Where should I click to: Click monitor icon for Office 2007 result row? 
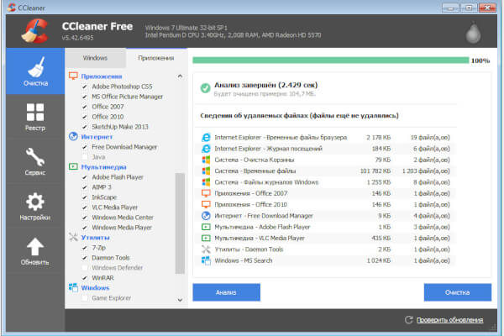point(206,193)
